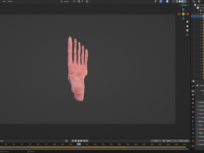Click the viewport zoom magnifier icon
The image size is (204, 153).
tap(187, 22)
